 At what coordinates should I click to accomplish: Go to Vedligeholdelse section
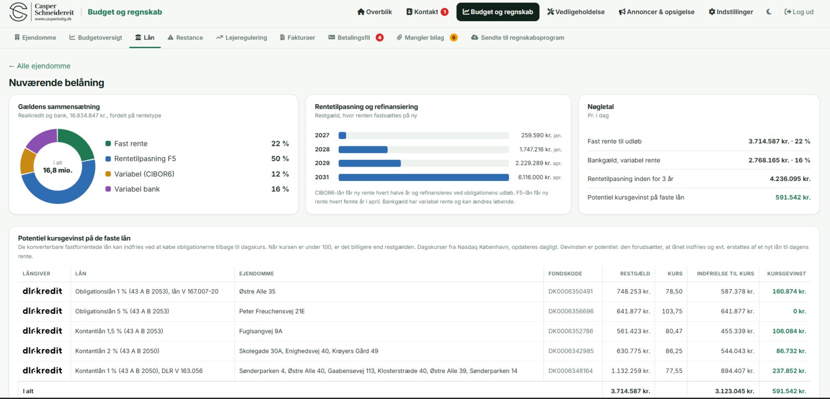coord(576,12)
